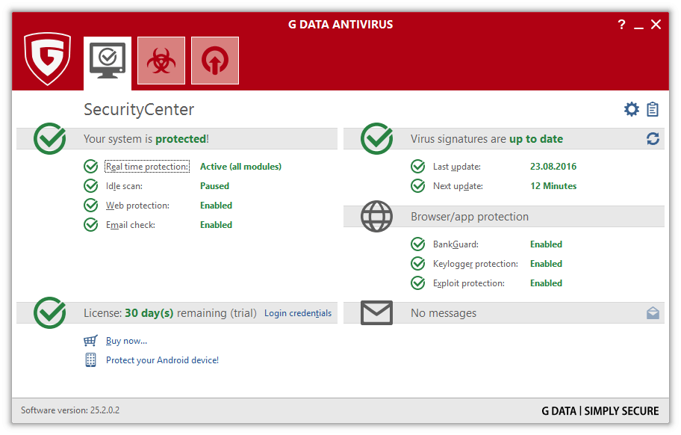Viewport: 681px width, 435px height.
Task: Click Enabled status next to BankGuard
Action: [546, 244]
